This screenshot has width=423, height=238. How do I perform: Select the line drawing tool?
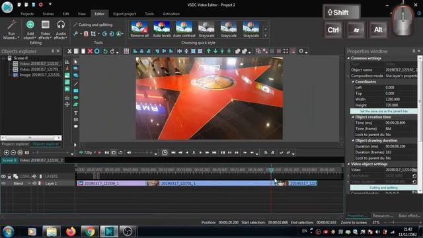click(76, 84)
